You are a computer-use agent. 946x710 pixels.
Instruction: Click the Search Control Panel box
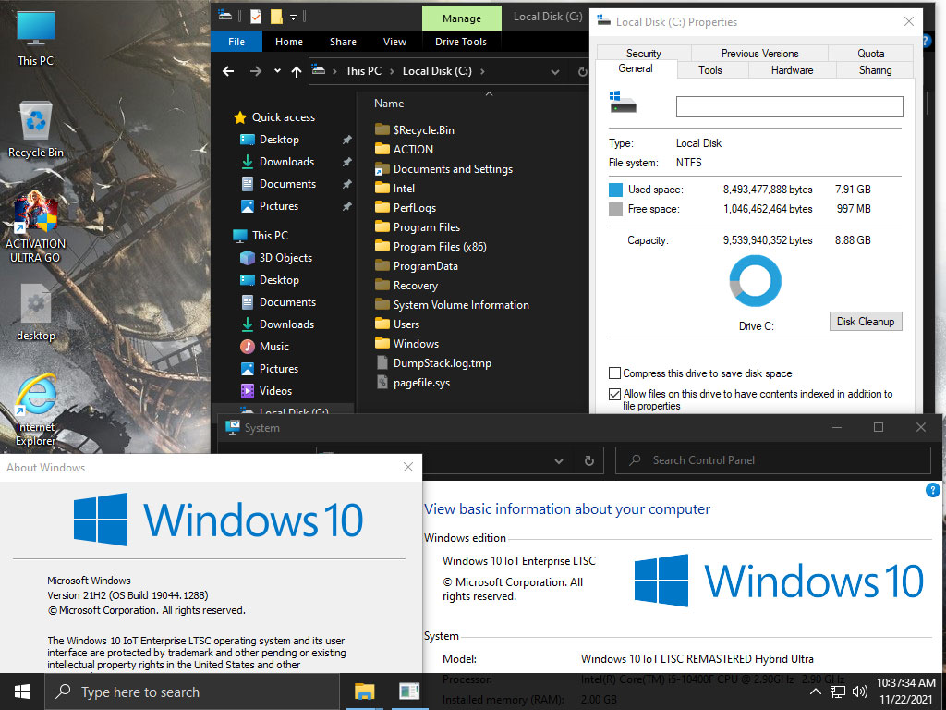(773, 460)
